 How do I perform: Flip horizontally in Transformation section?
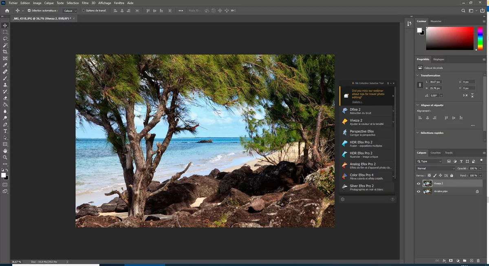465,95
